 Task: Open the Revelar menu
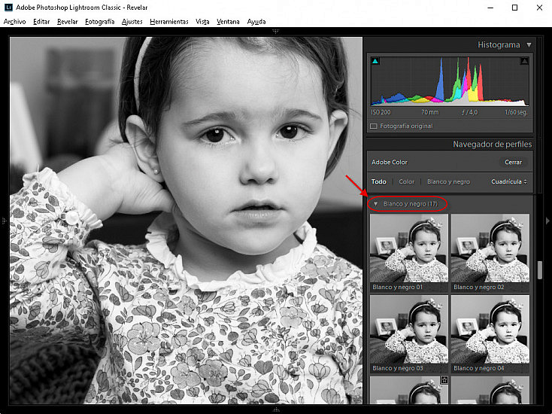(67, 22)
